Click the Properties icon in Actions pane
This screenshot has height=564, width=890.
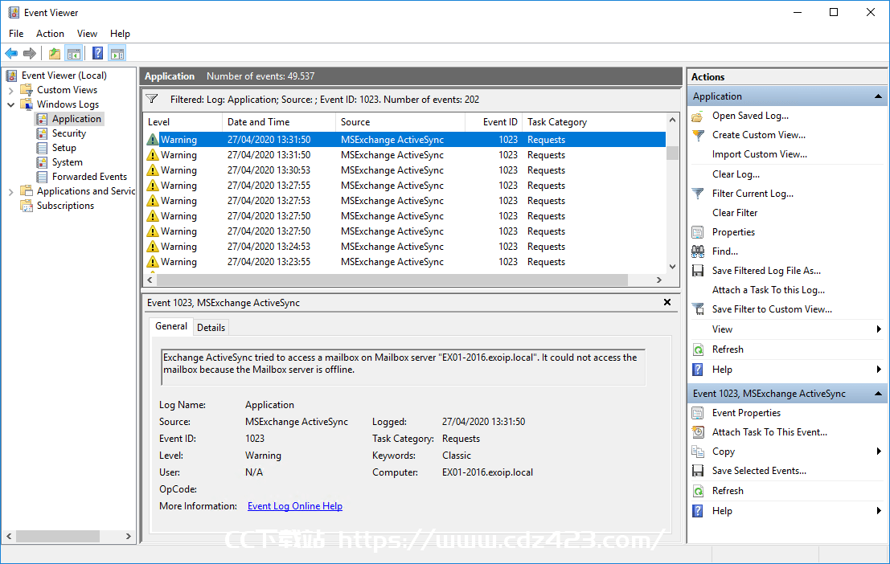click(x=698, y=233)
